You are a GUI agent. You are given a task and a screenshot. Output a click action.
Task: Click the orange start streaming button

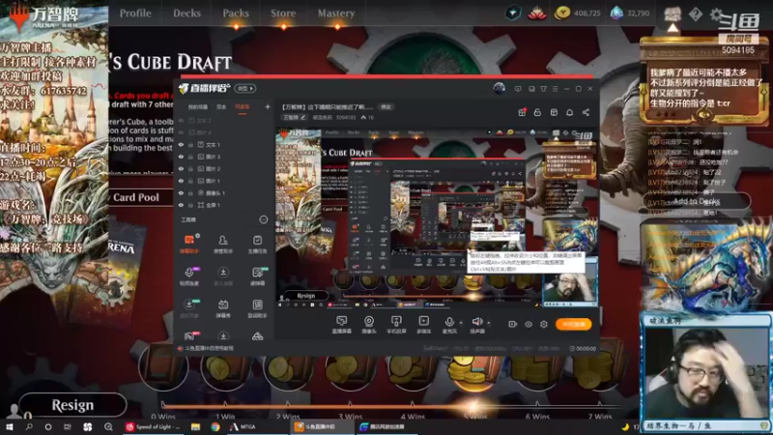coord(573,324)
